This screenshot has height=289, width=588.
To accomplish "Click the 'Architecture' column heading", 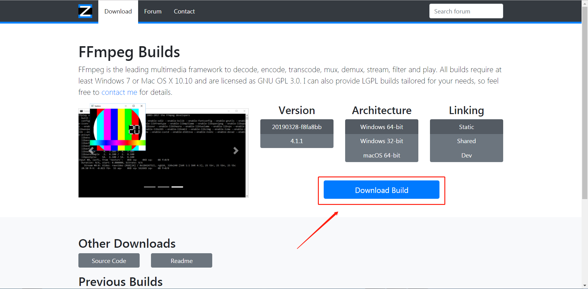I will tap(382, 110).
